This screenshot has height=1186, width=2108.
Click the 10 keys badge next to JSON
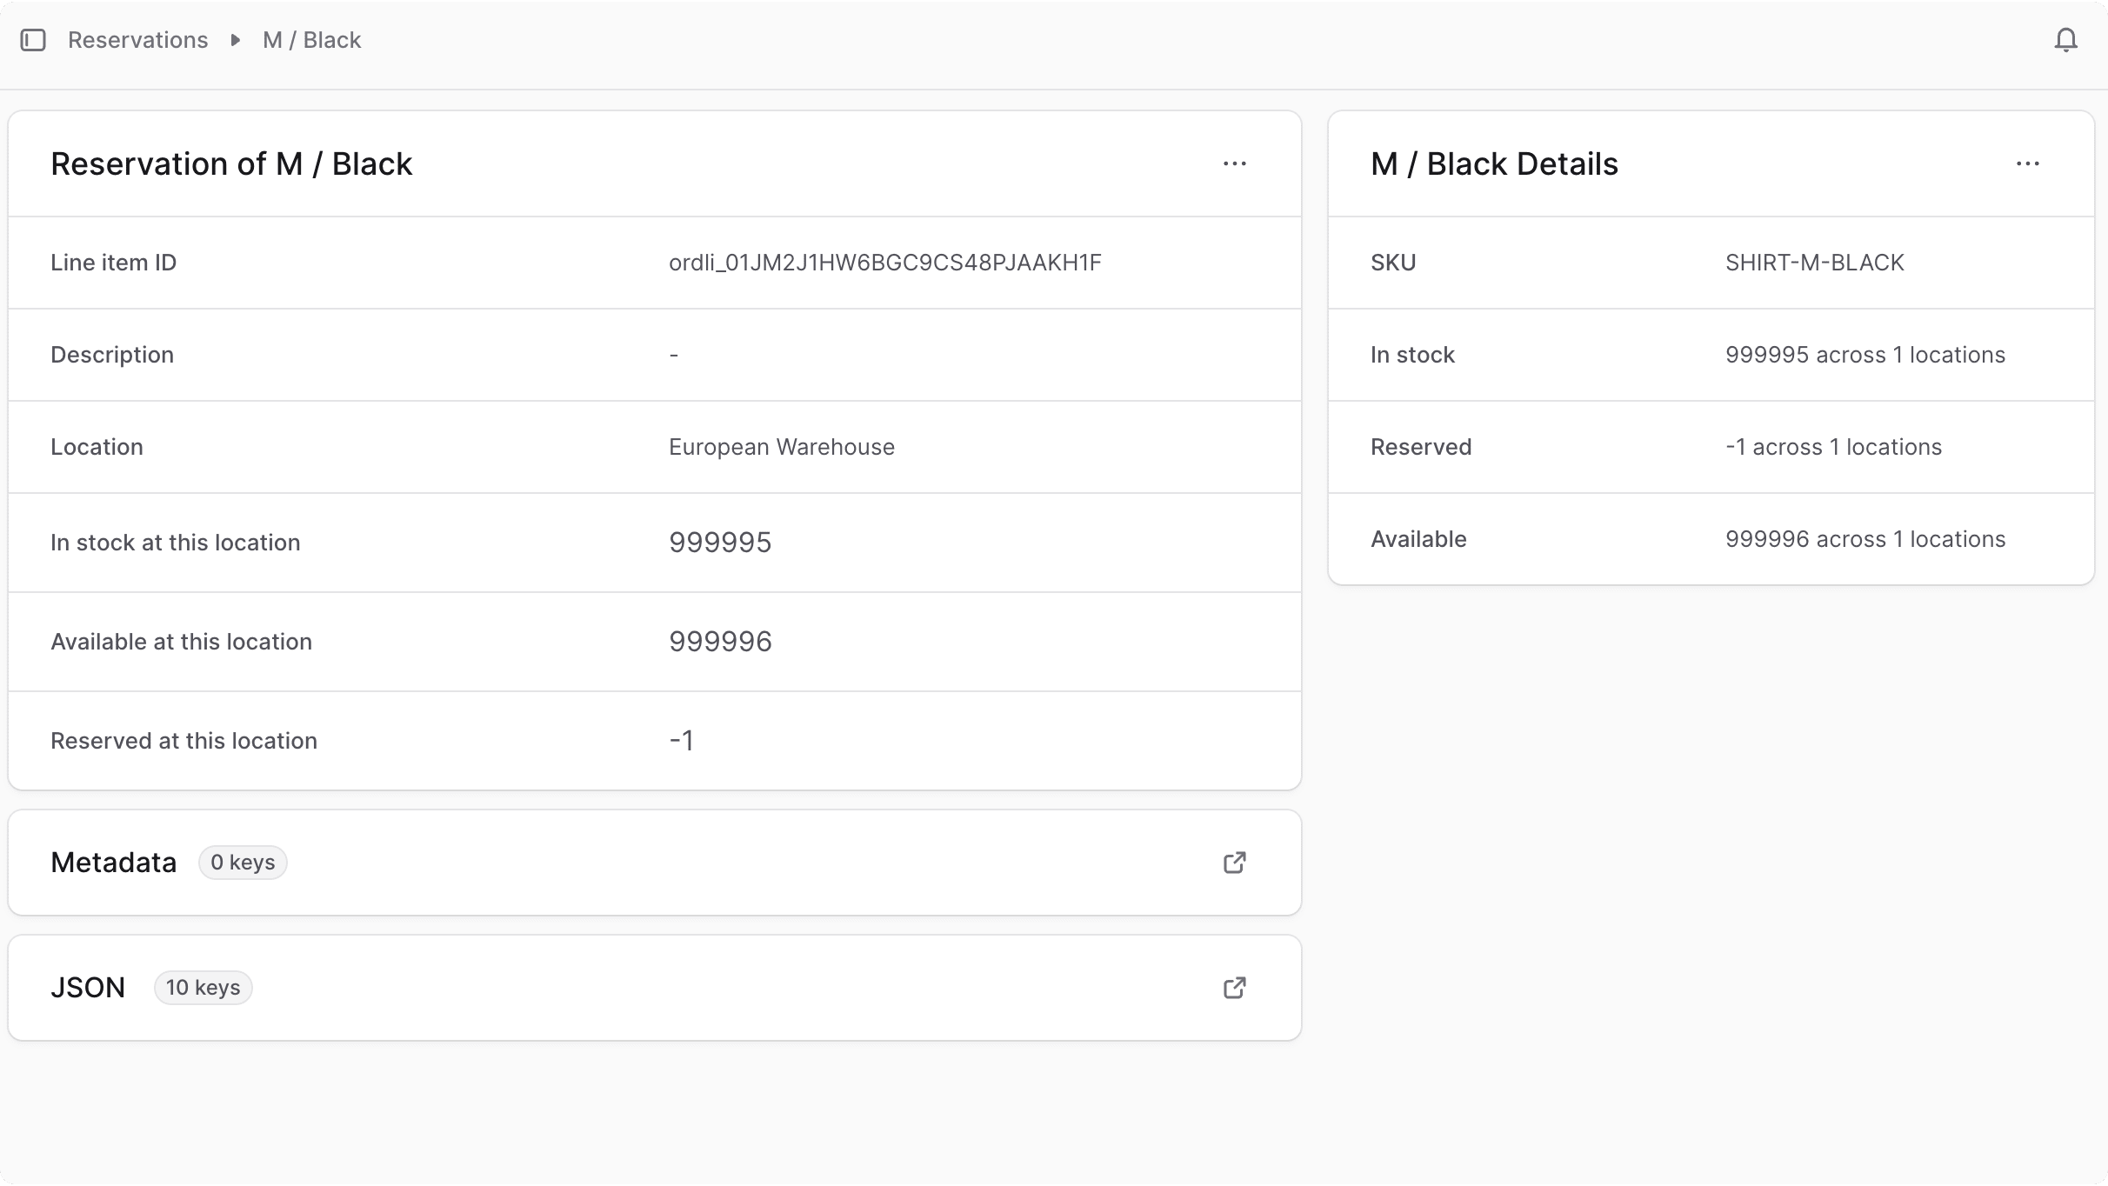point(203,988)
